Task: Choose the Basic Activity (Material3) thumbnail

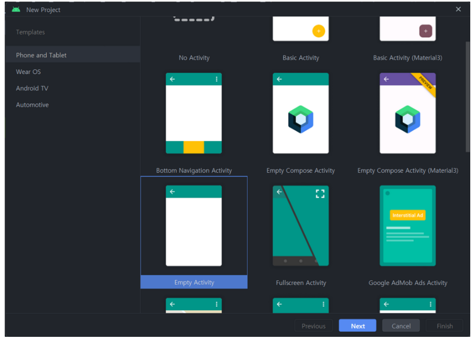Action: pos(408,29)
